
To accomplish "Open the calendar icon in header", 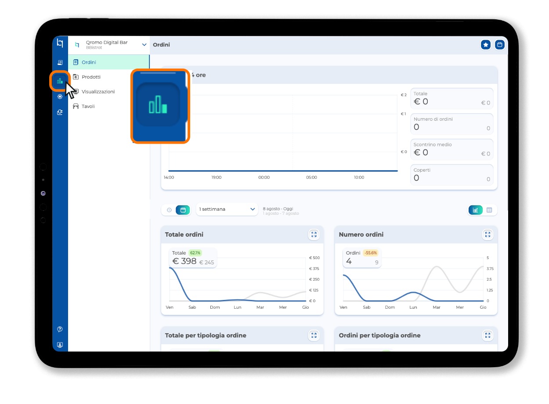I will click(x=499, y=45).
